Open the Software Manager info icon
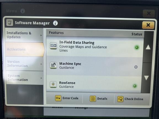Viewport: 159px width, 119px height. point(55,23)
